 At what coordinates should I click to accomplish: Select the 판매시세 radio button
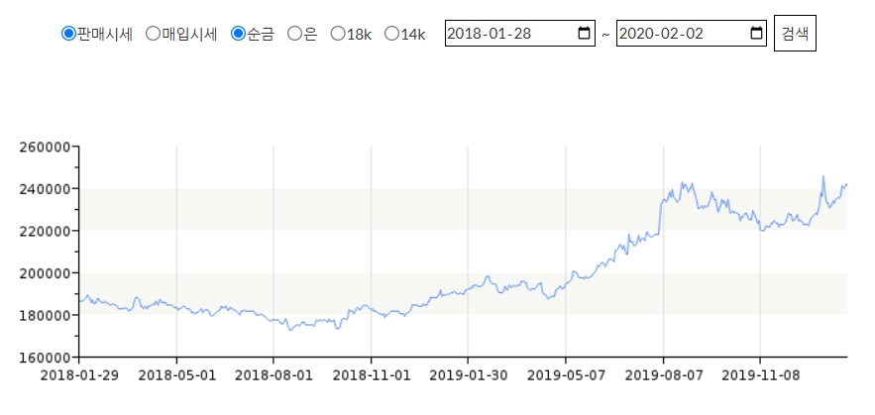tap(68, 34)
